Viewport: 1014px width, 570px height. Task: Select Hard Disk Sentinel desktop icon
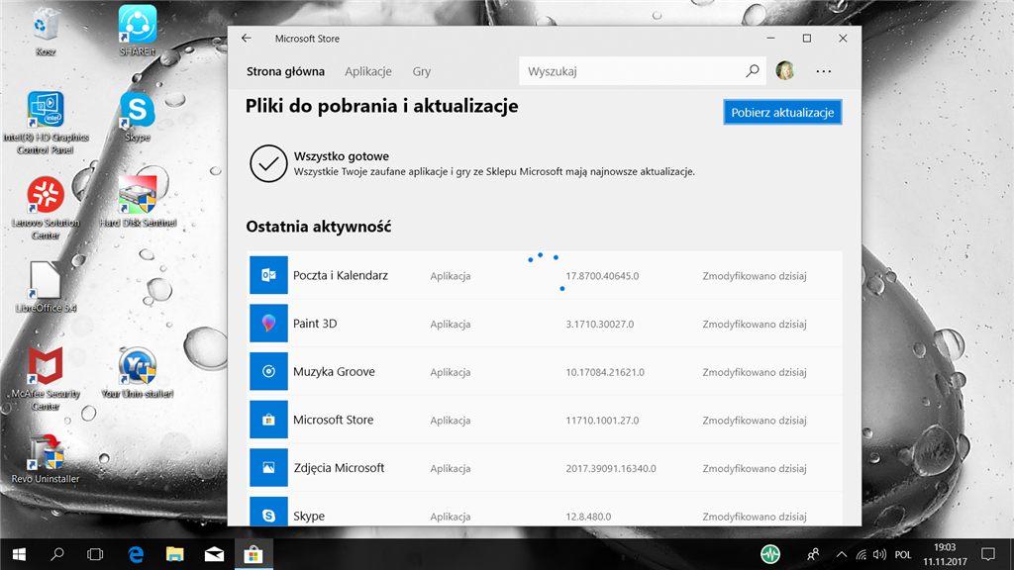[x=137, y=202]
